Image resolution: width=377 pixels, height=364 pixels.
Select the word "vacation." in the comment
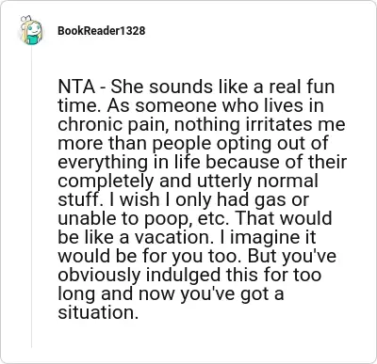174,237
